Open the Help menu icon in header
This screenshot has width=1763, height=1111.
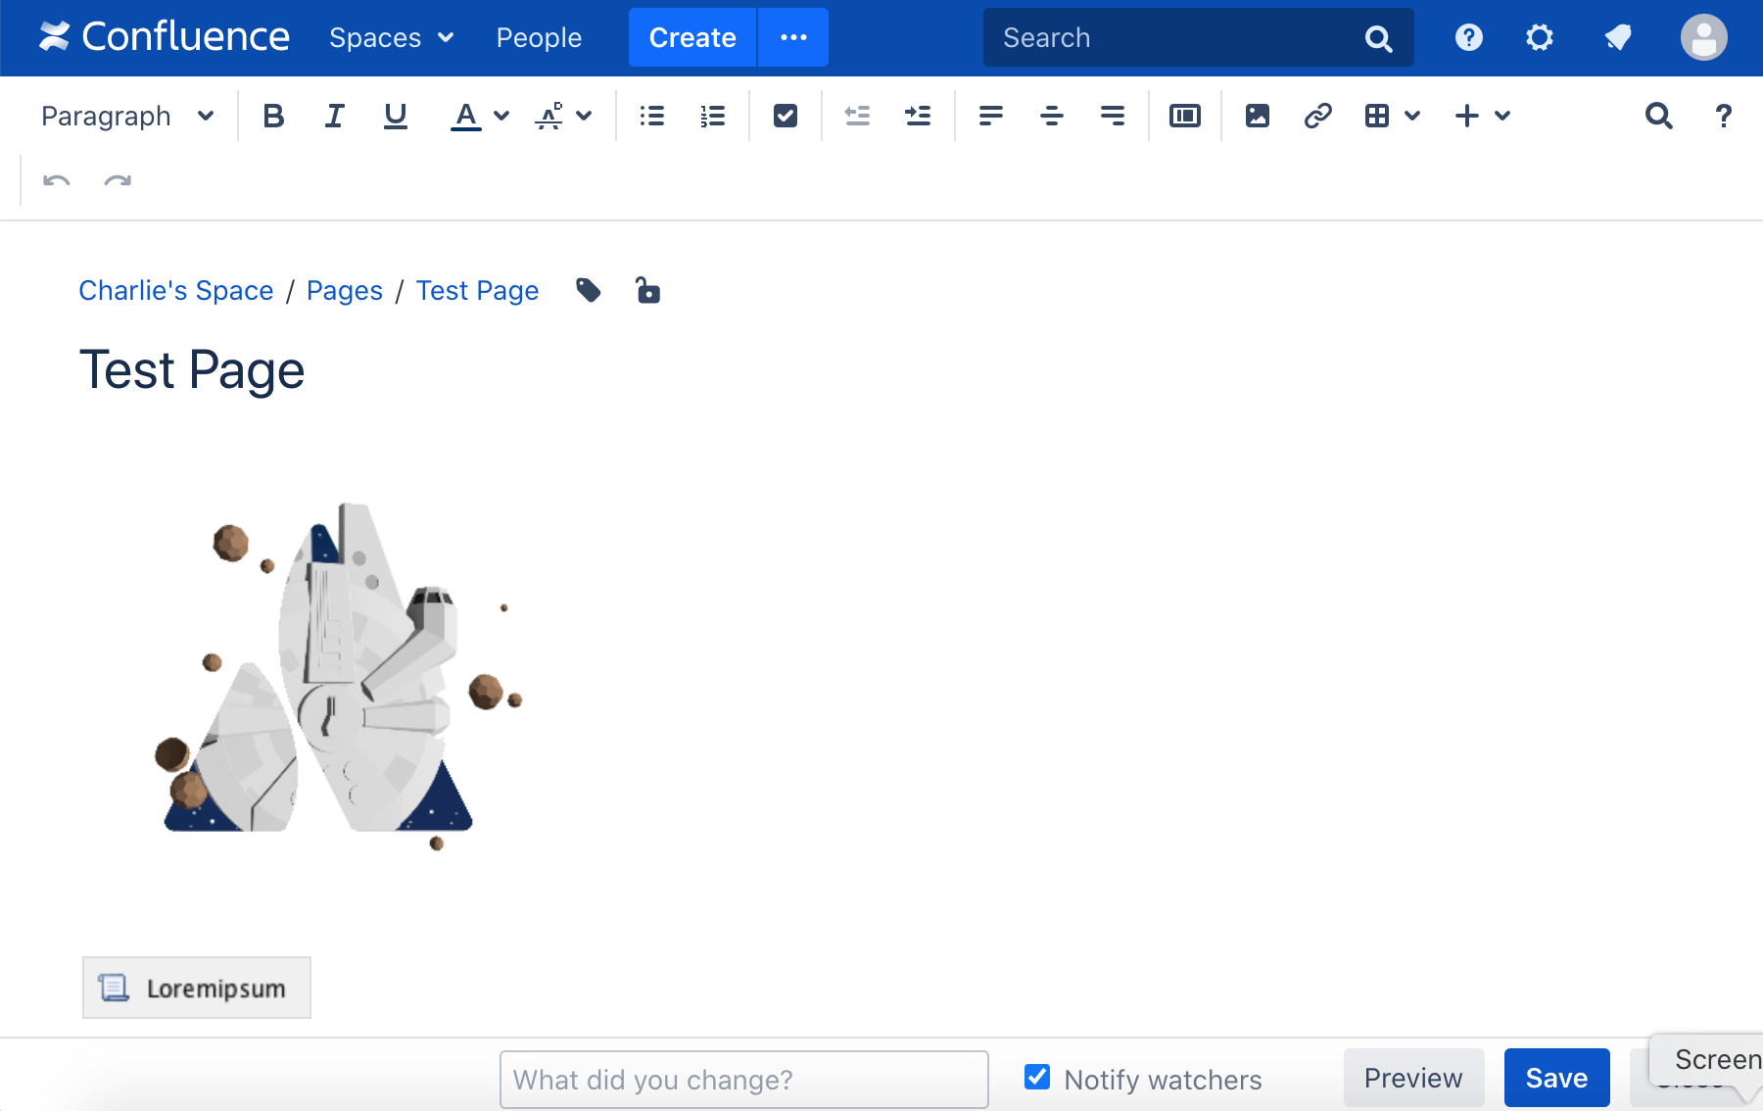click(x=1468, y=37)
